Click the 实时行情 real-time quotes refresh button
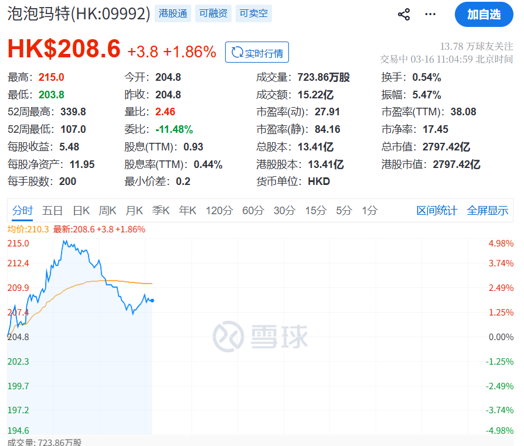Viewport: 524px width, 446px height. (257, 53)
